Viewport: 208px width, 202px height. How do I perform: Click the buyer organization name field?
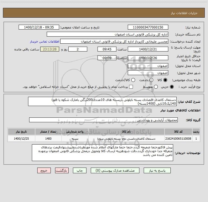point(108,34)
